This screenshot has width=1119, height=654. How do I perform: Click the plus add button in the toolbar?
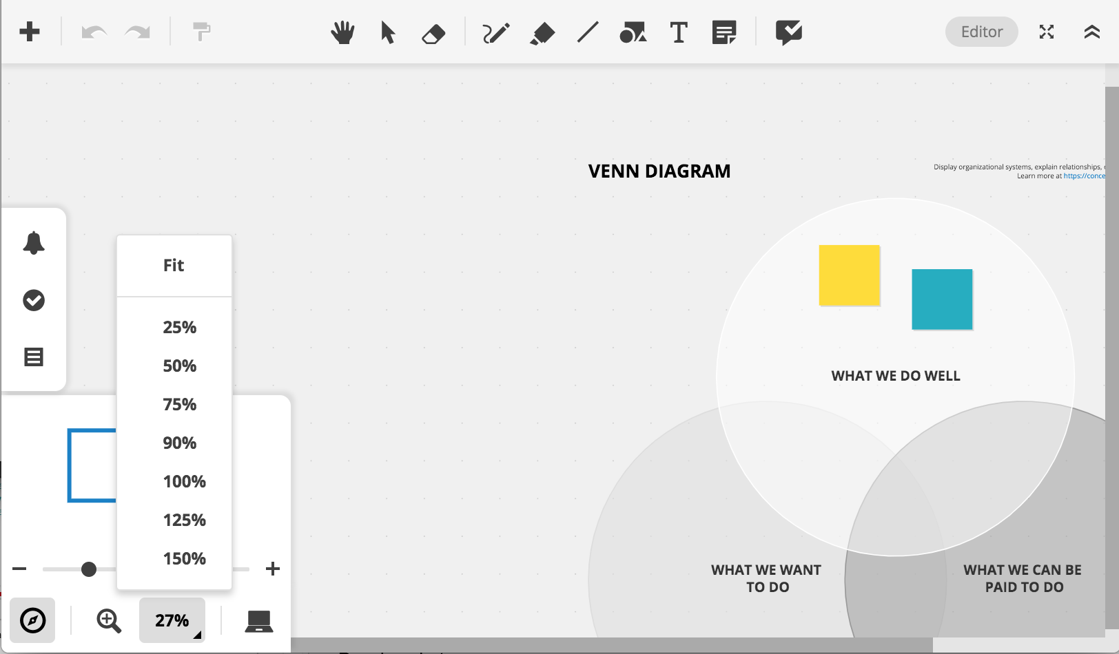coord(30,32)
